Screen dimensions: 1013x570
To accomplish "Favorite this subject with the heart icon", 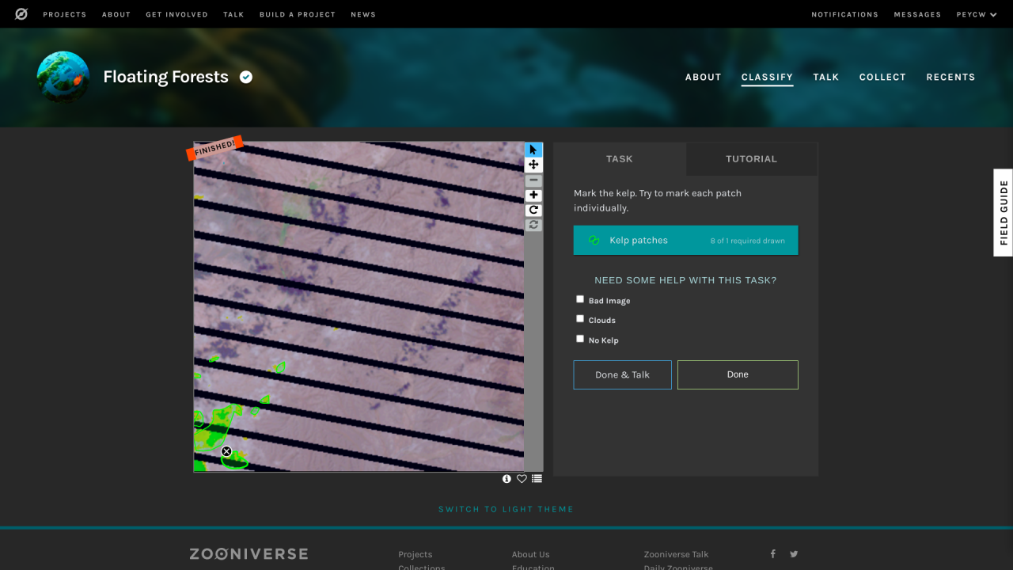I will [522, 479].
